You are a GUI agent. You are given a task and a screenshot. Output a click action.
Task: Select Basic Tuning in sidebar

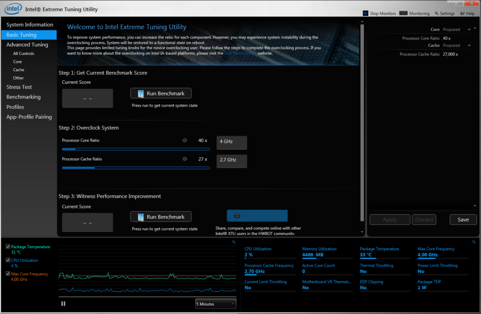point(29,35)
